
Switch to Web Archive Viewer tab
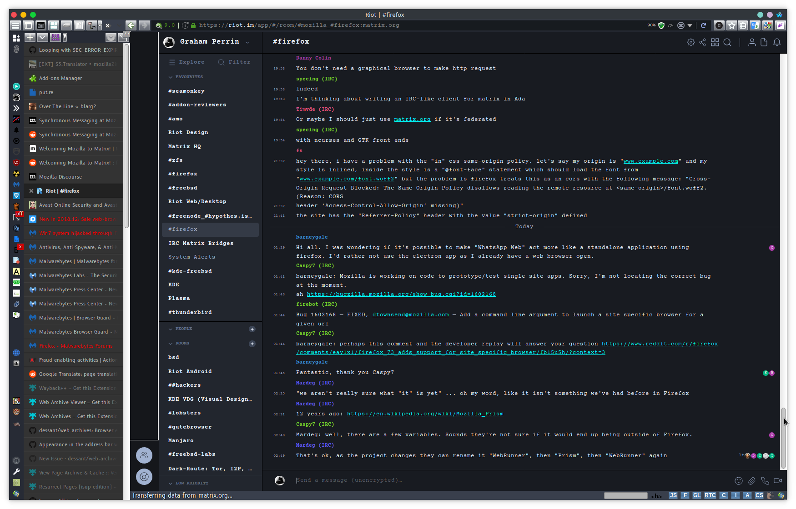(x=73, y=402)
